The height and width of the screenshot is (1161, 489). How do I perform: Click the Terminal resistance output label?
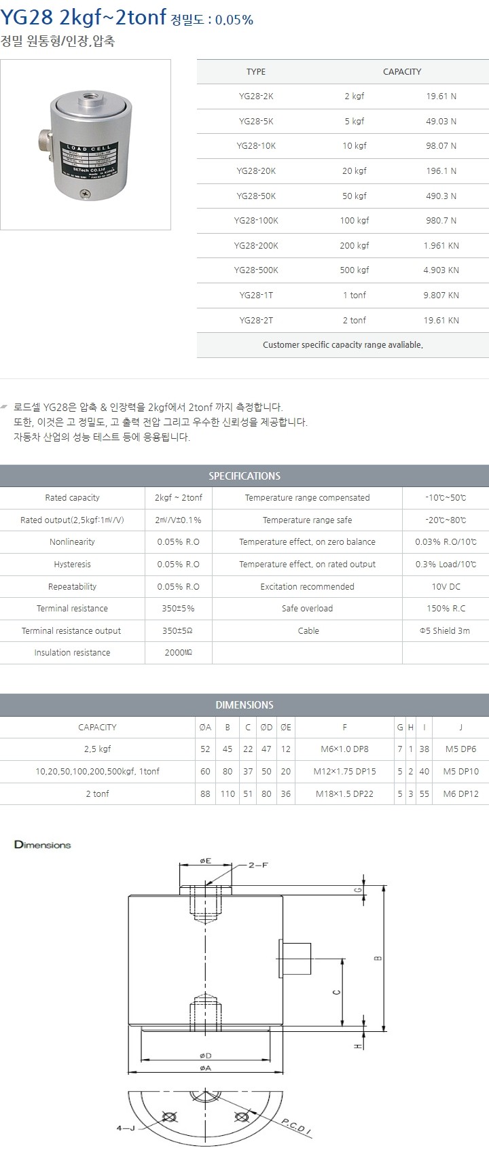pos(71,631)
